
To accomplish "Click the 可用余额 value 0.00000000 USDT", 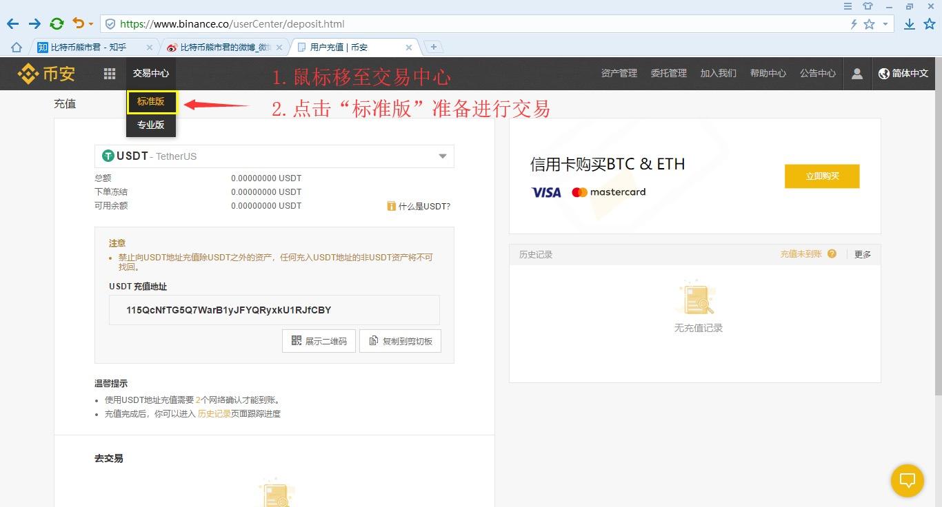I will point(266,205).
